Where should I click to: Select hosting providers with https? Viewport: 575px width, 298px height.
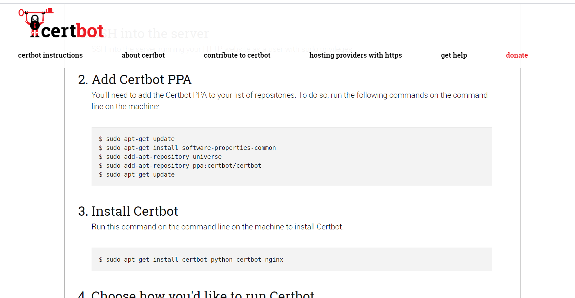pos(355,55)
